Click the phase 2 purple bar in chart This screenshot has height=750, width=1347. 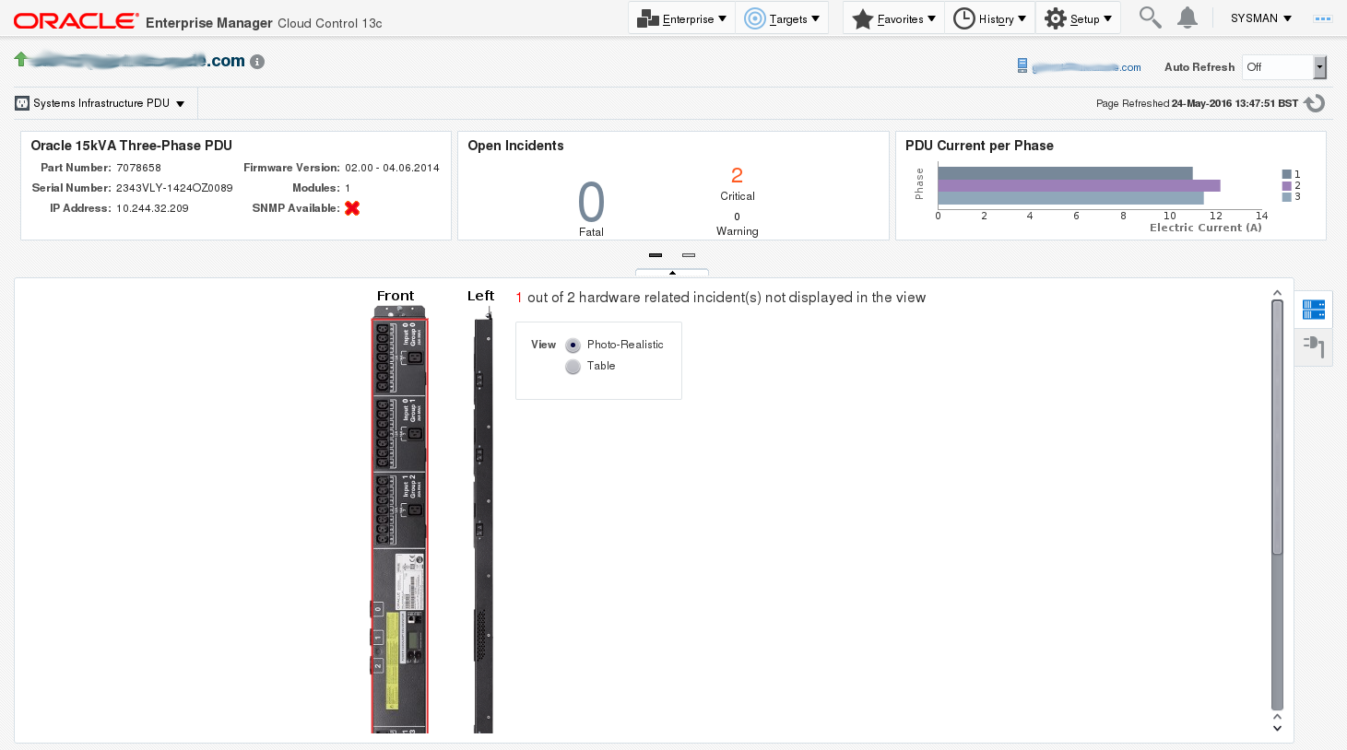pos(1079,185)
